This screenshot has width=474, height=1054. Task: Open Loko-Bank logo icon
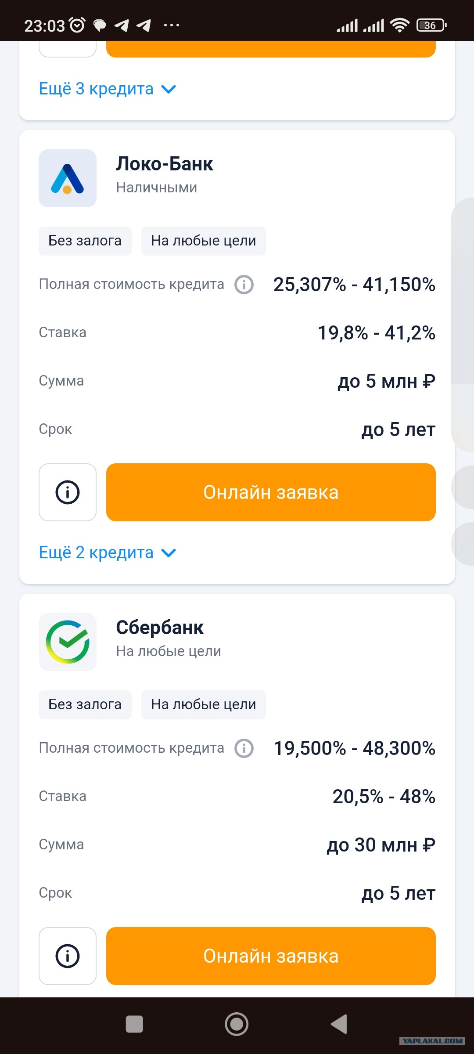(x=68, y=178)
